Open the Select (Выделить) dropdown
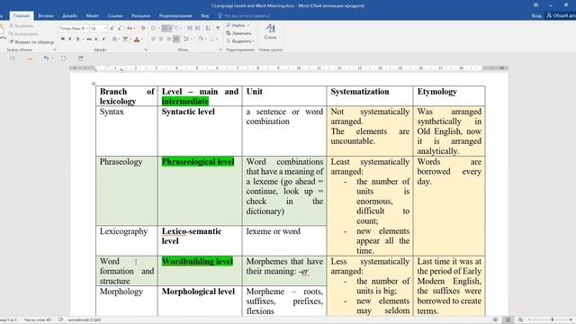The image size is (576, 324). click(x=240, y=41)
